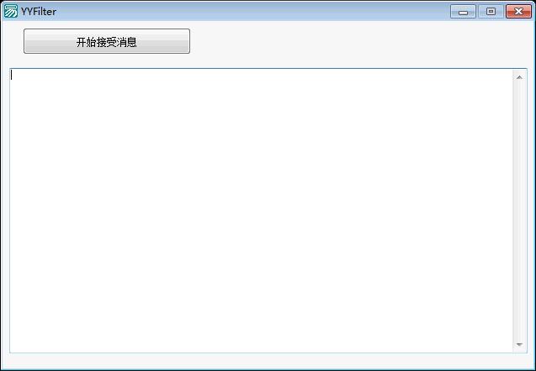Maximize the YYFilter window
This screenshot has width=536, height=371.
tap(491, 12)
